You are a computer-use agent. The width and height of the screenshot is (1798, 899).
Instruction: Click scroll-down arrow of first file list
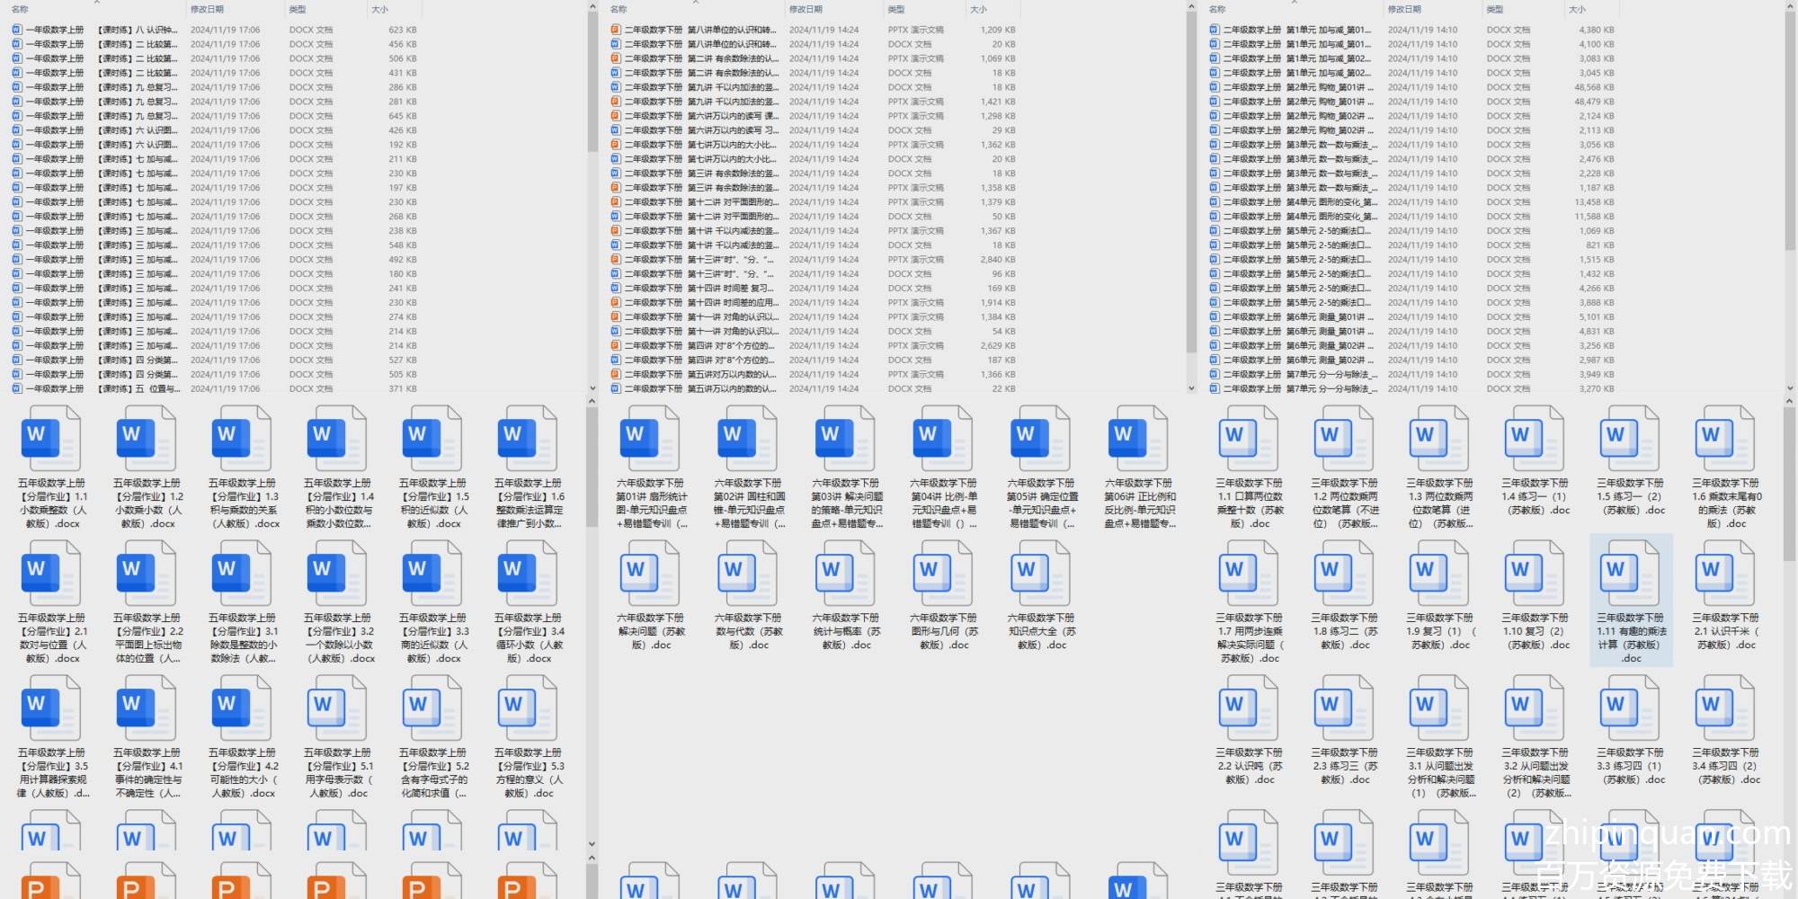(x=592, y=388)
